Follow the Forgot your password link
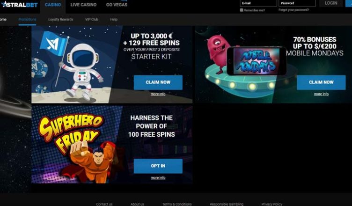This screenshot has height=206, width=352. click(293, 10)
